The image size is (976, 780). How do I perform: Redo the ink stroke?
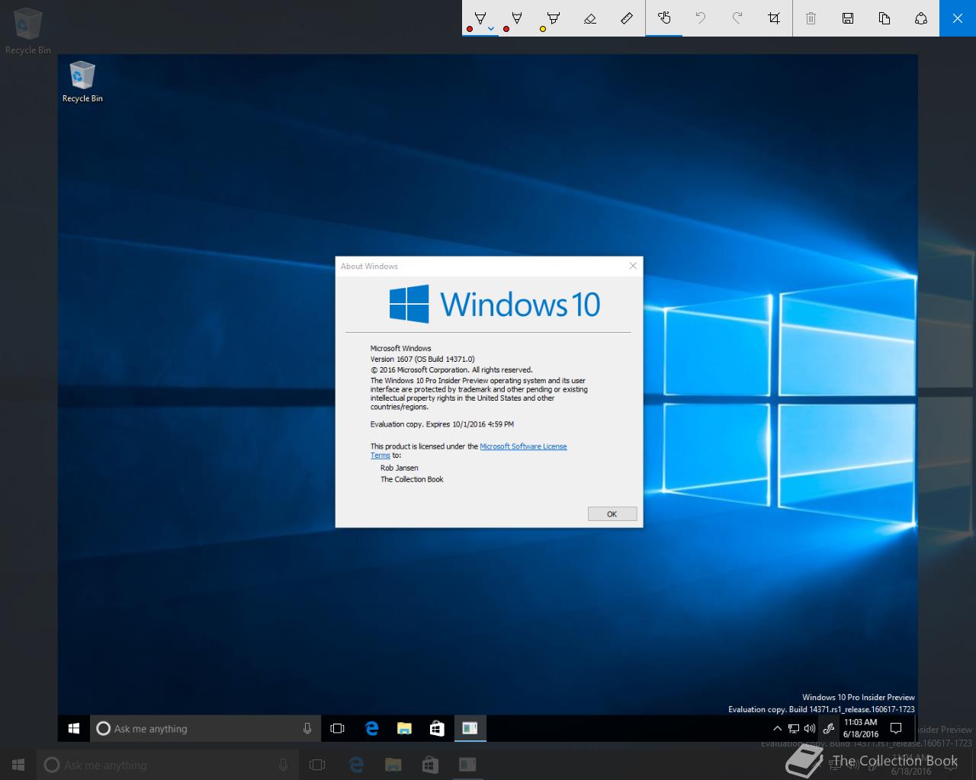pos(737,18)
